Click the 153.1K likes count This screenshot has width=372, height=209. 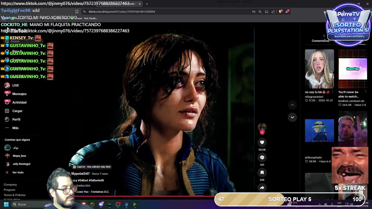point(262,150)
